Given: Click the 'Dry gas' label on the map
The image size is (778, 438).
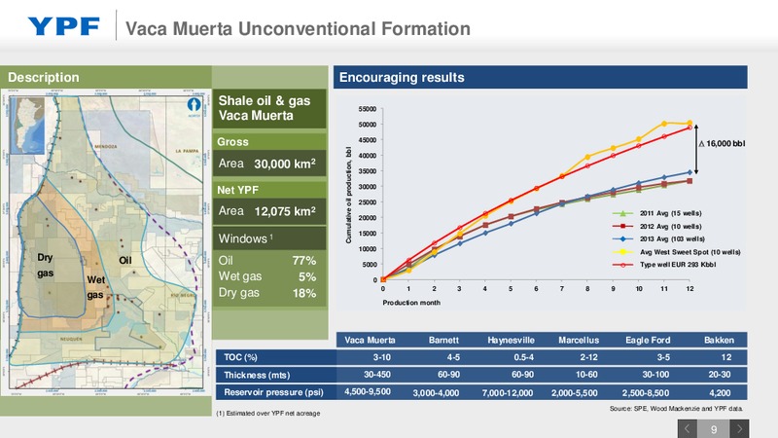Looking at the screenshot, I should click(x=45, y=265).
